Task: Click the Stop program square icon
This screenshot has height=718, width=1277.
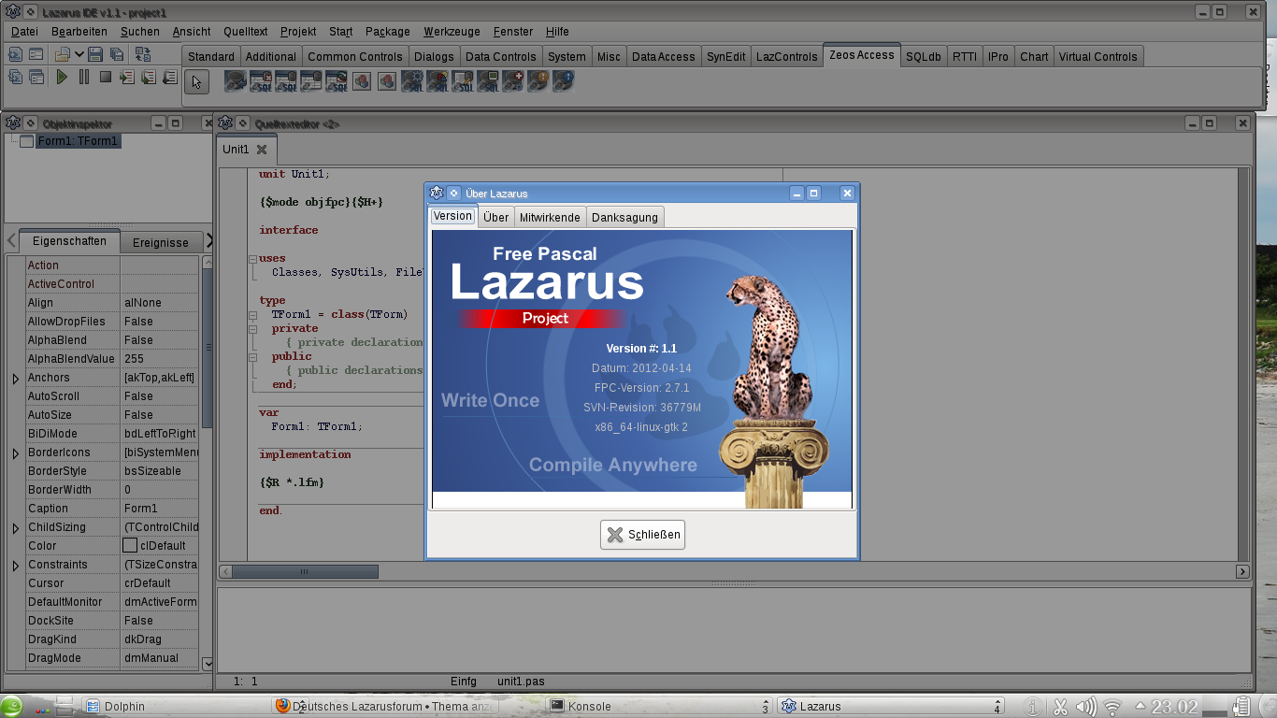Action: (x=106, y=78)
